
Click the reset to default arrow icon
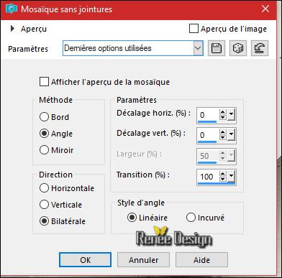coord(260,48)
